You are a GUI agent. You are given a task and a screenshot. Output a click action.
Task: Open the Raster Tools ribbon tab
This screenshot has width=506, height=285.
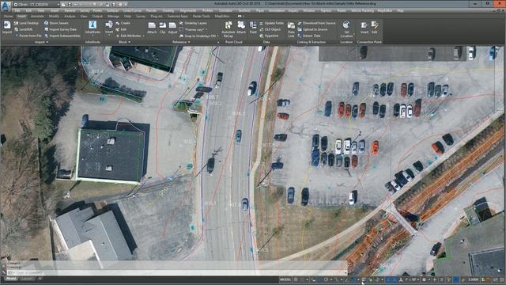pyautogui.click(x=201, y=16)
